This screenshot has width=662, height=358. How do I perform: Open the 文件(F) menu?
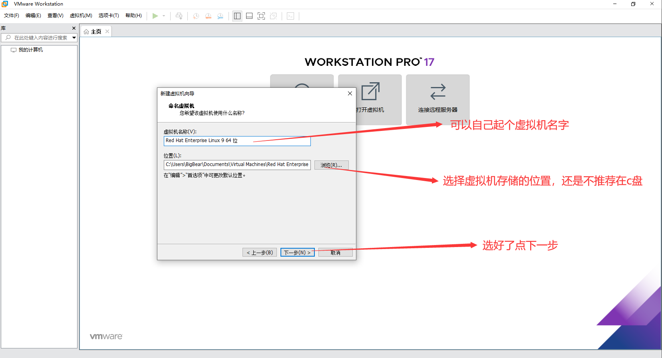[12, 16]
